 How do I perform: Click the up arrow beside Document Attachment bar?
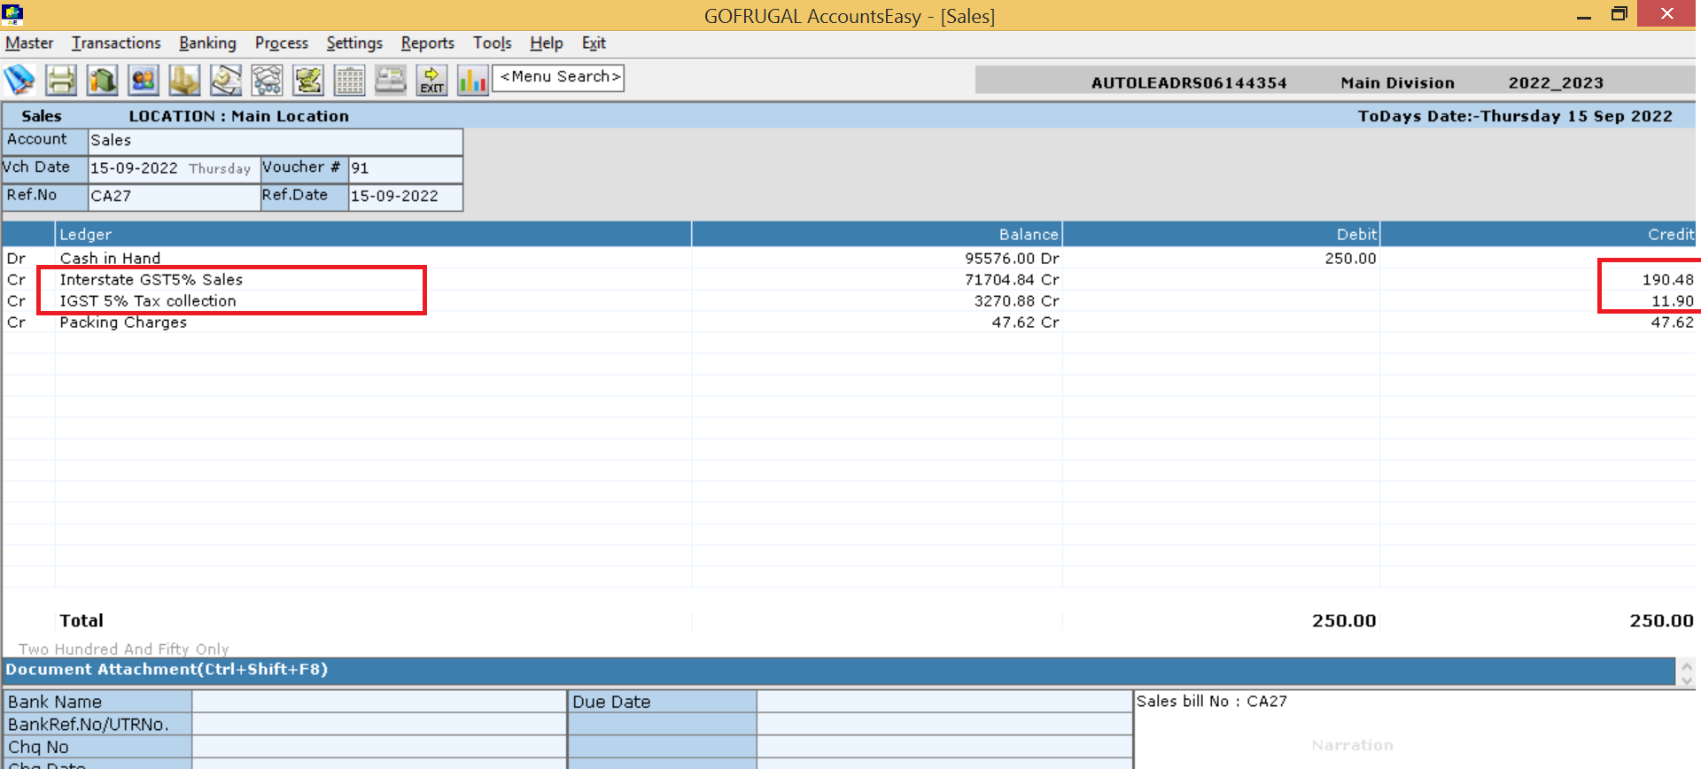pos(1686,665)
